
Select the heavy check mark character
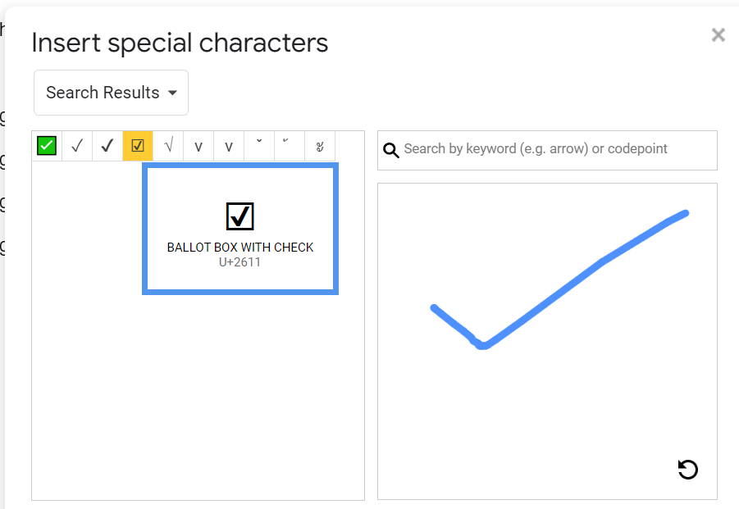pyautogui.click(x=107, y=146)
